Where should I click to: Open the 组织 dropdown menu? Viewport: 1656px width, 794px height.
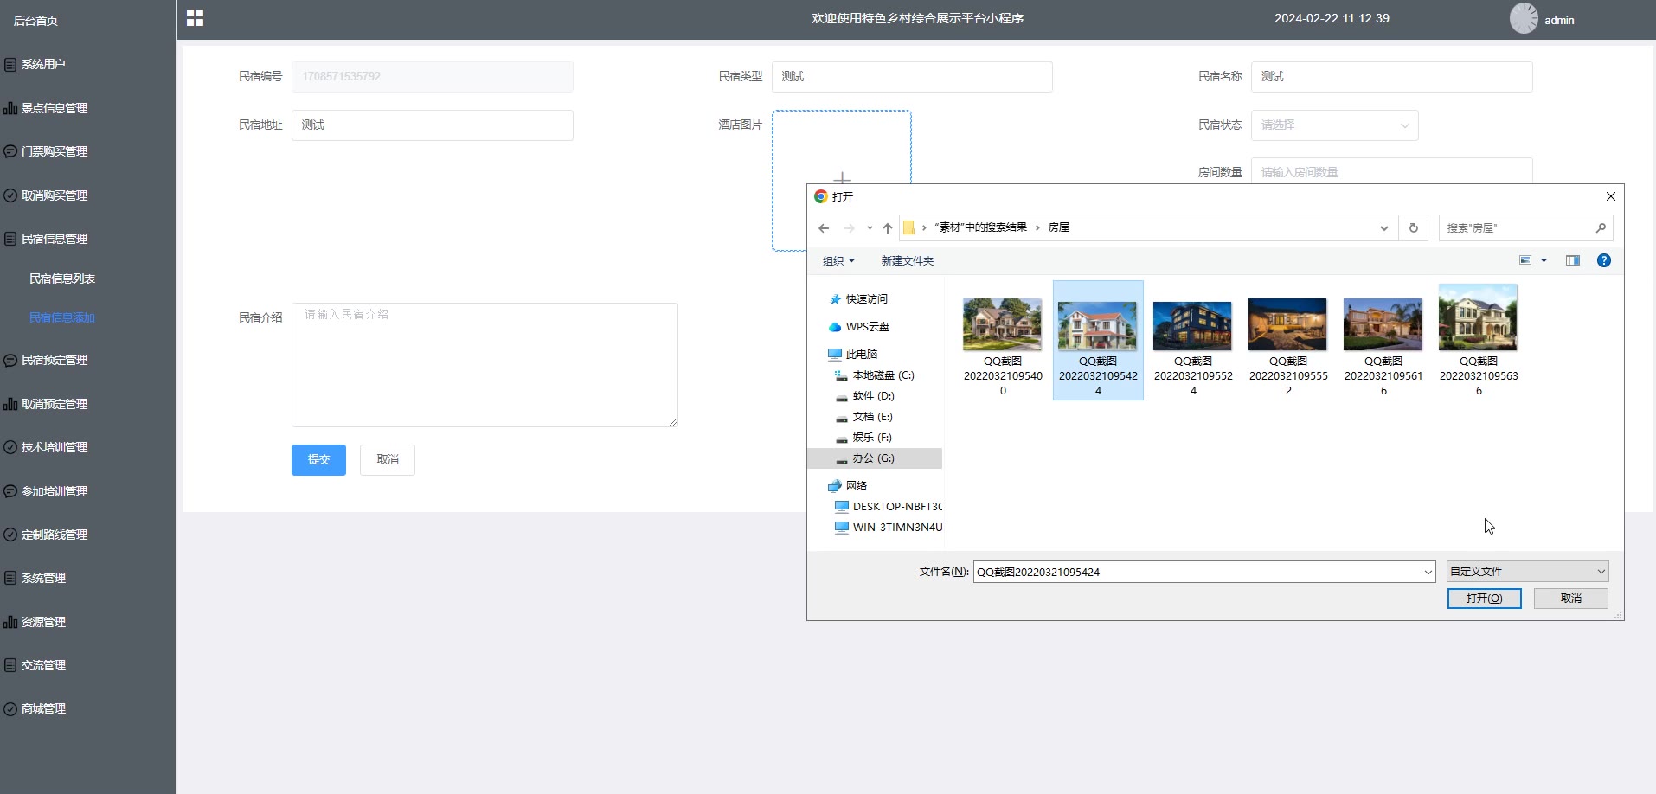(x=838, y=261)
